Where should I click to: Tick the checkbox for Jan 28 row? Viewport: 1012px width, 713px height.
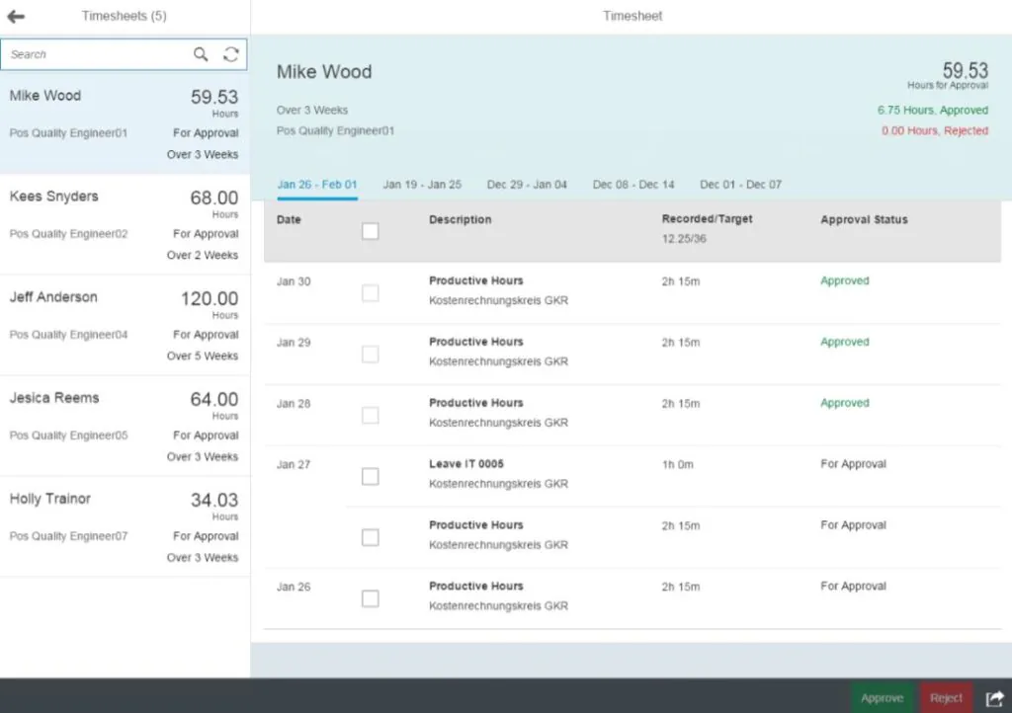pyautogui.click(x=370, y=415)
